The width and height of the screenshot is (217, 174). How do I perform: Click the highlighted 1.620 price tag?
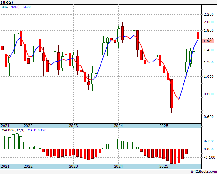208,41
